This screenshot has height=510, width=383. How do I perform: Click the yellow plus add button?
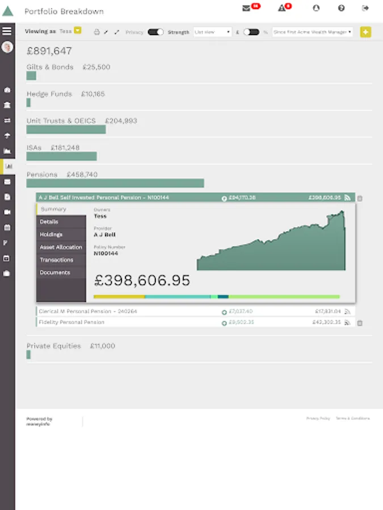pyautogui.click(x=365, y=32)
